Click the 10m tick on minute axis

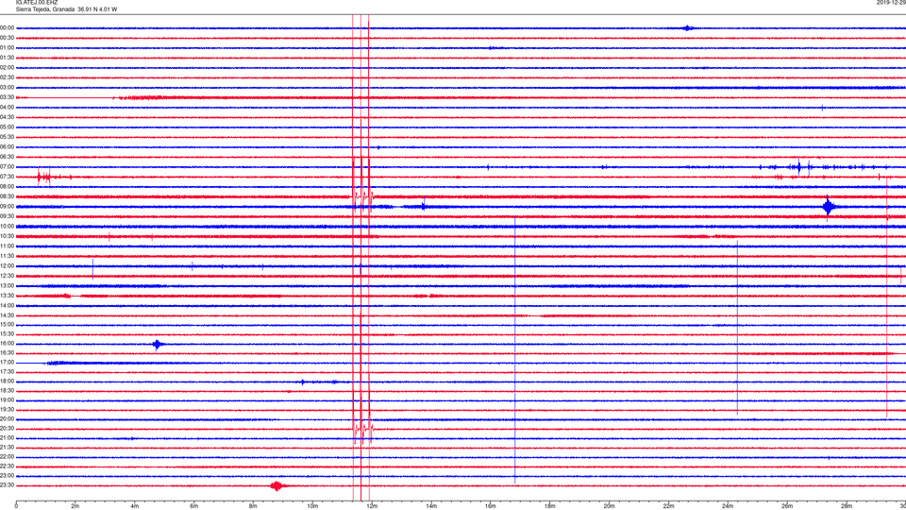pos(312,506)
